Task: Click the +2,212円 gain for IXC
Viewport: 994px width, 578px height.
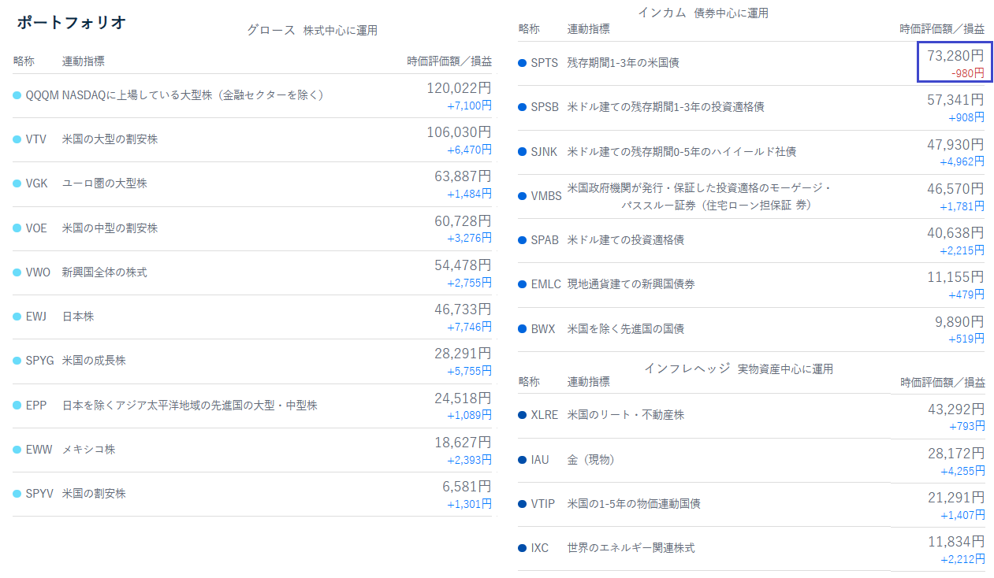Action: (962, 559)
